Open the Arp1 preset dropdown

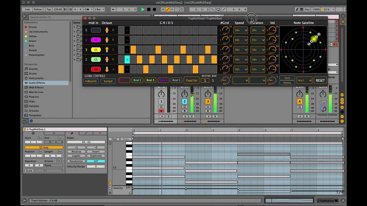[x=304, y=80]
